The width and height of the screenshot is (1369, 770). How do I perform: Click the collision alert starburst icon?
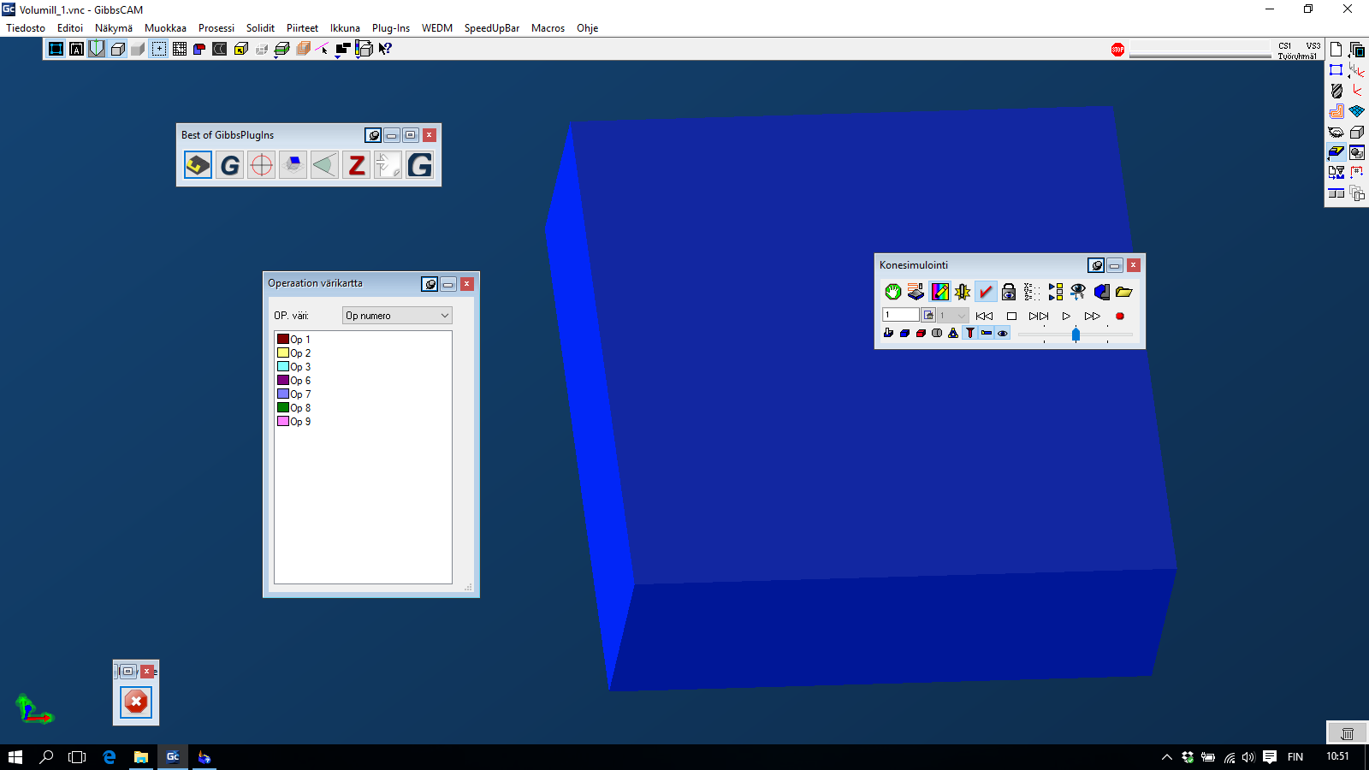coord(963,292)
